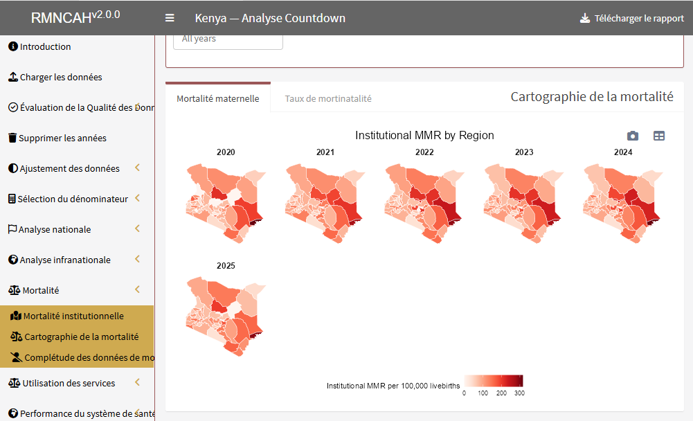
Task: Expand Sélection du dénominateur chevron
Action: 138,197
